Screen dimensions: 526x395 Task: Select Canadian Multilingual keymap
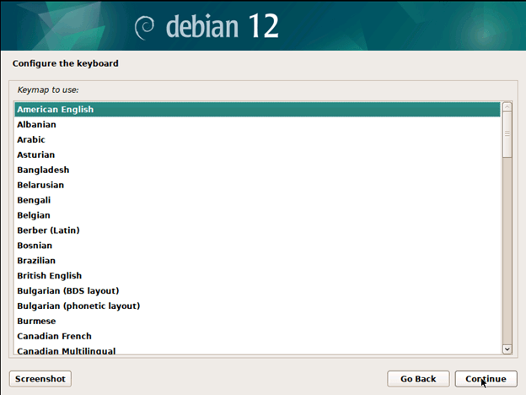coord(257,349)
